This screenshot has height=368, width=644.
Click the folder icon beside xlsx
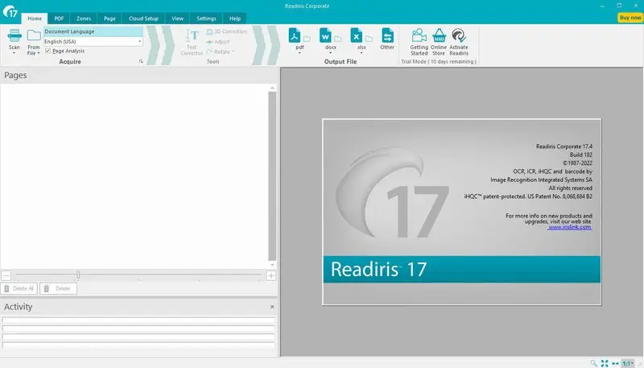coord(369,39)
